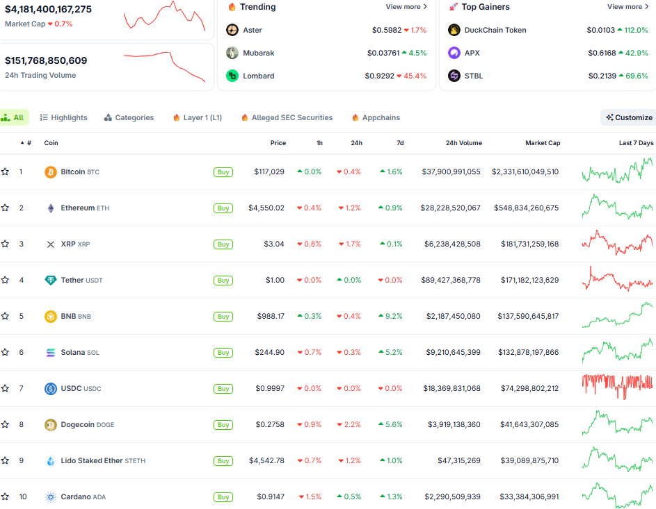656x509 pixels.
Task: Switch to the Categories tab
Action: (x=129, y=117)
